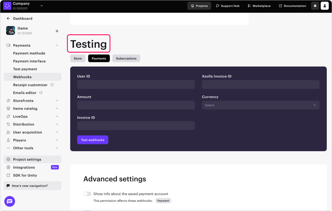
Task: Switch to the Store tab
Action: click(78, 58)
